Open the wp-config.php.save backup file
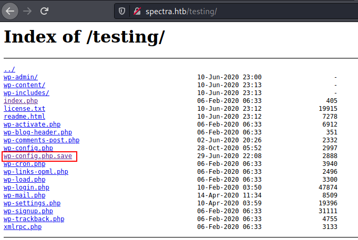Screen dimensions: 358x240 click(x=38, y=156)
